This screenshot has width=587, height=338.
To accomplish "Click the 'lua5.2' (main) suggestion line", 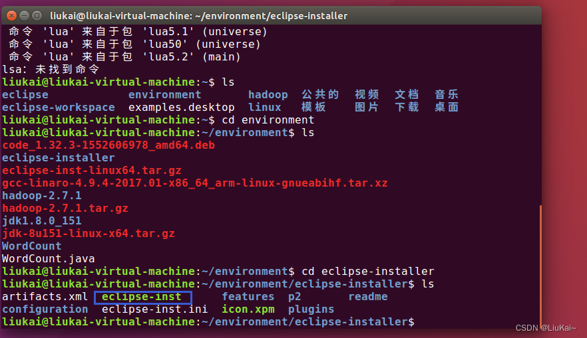I will [124, 56].
